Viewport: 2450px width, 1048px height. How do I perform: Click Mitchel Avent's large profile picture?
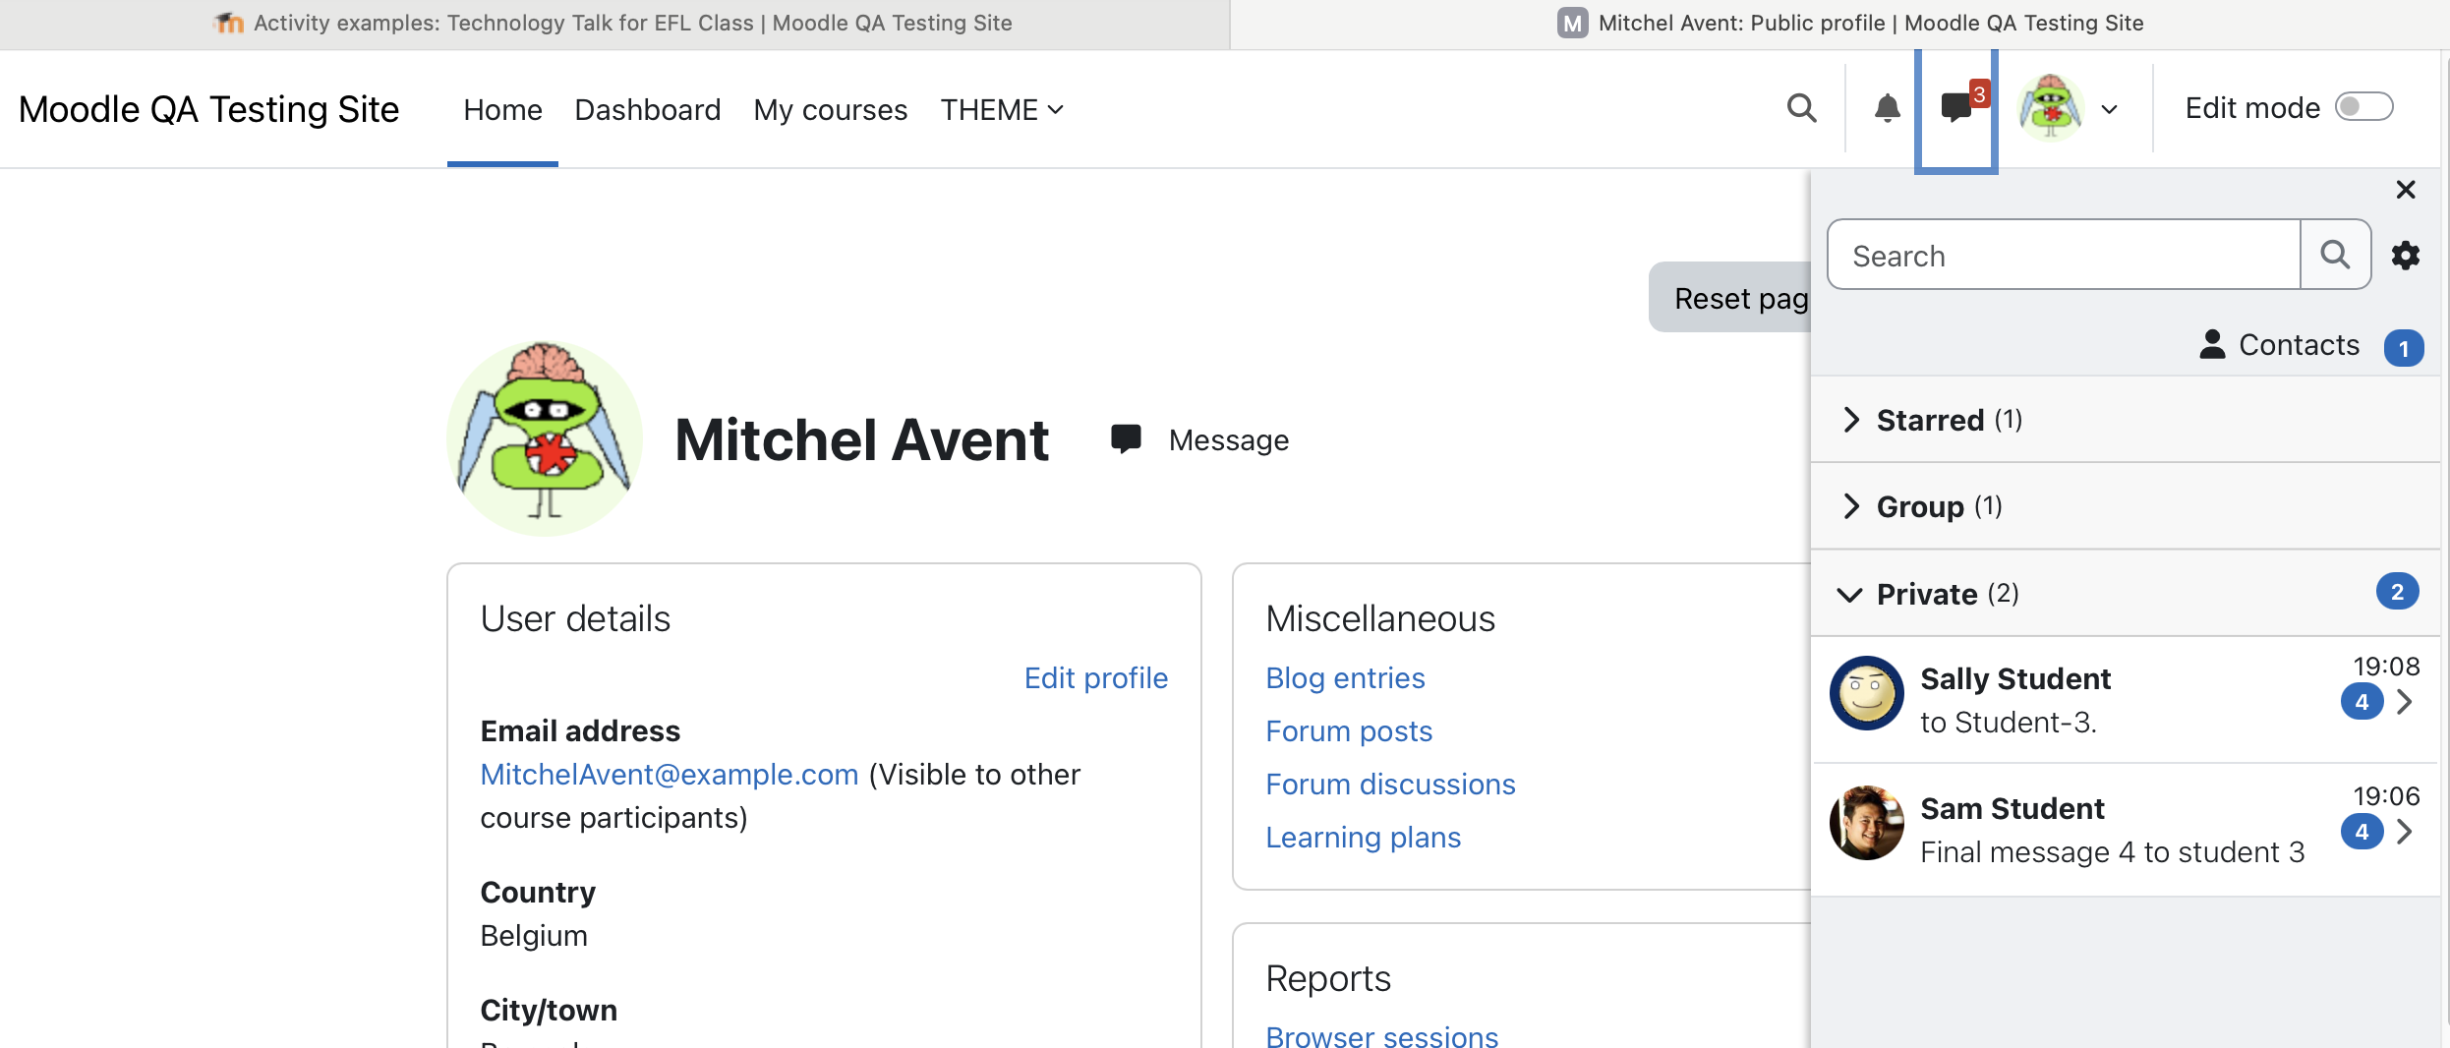[x=544, y=438]
